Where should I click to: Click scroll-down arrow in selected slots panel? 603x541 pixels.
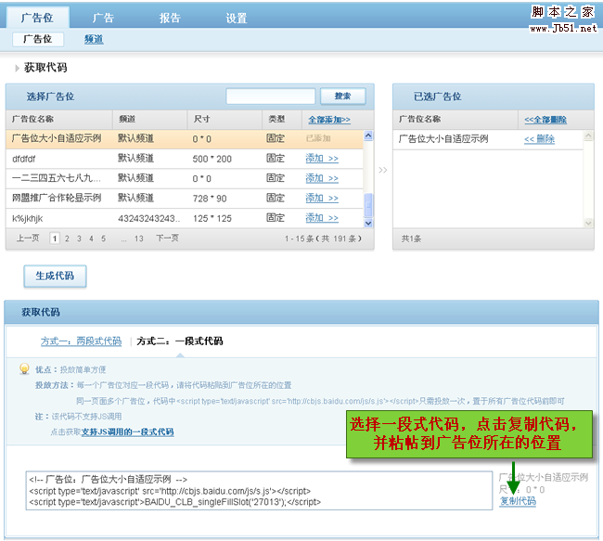[588, 223]
